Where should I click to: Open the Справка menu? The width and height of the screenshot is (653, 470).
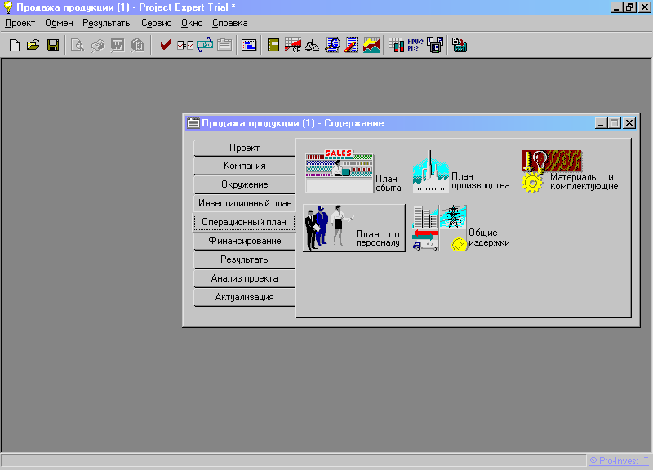coord(230,24)
